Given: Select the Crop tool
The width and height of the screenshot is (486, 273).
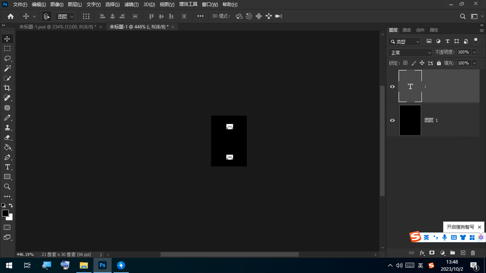Looking at the screenshot, I should click(x=7, y=88).
